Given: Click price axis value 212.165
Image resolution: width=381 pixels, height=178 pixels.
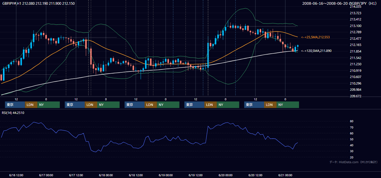Looking at the screenshot, I should 355,45.
